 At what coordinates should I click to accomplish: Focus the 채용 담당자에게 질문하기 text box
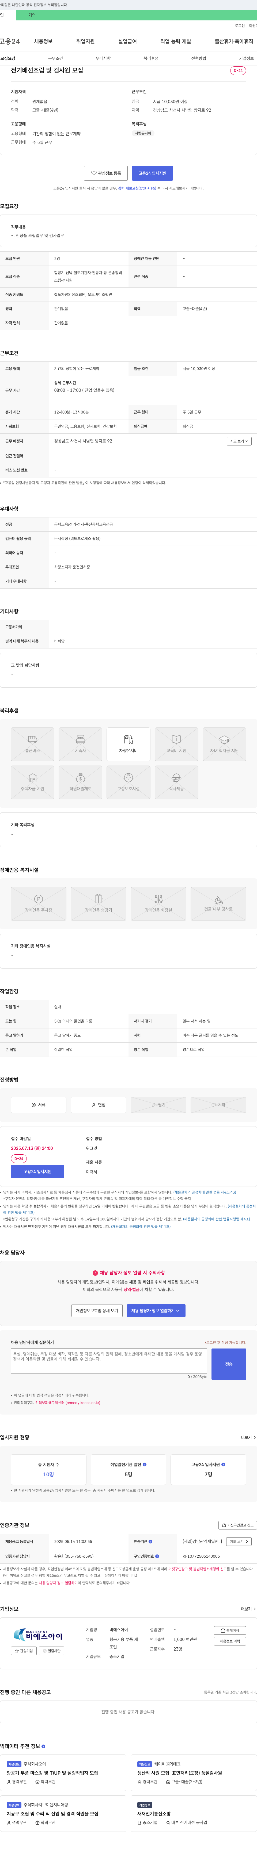pos(109,1361)
